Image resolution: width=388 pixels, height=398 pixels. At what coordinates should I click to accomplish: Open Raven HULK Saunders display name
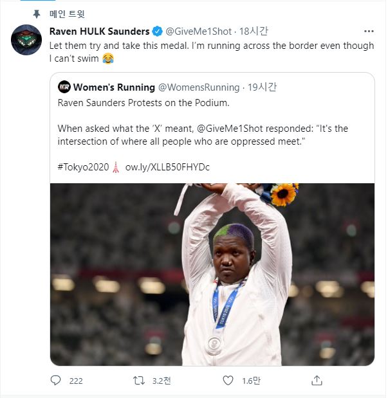click(99, 31)
